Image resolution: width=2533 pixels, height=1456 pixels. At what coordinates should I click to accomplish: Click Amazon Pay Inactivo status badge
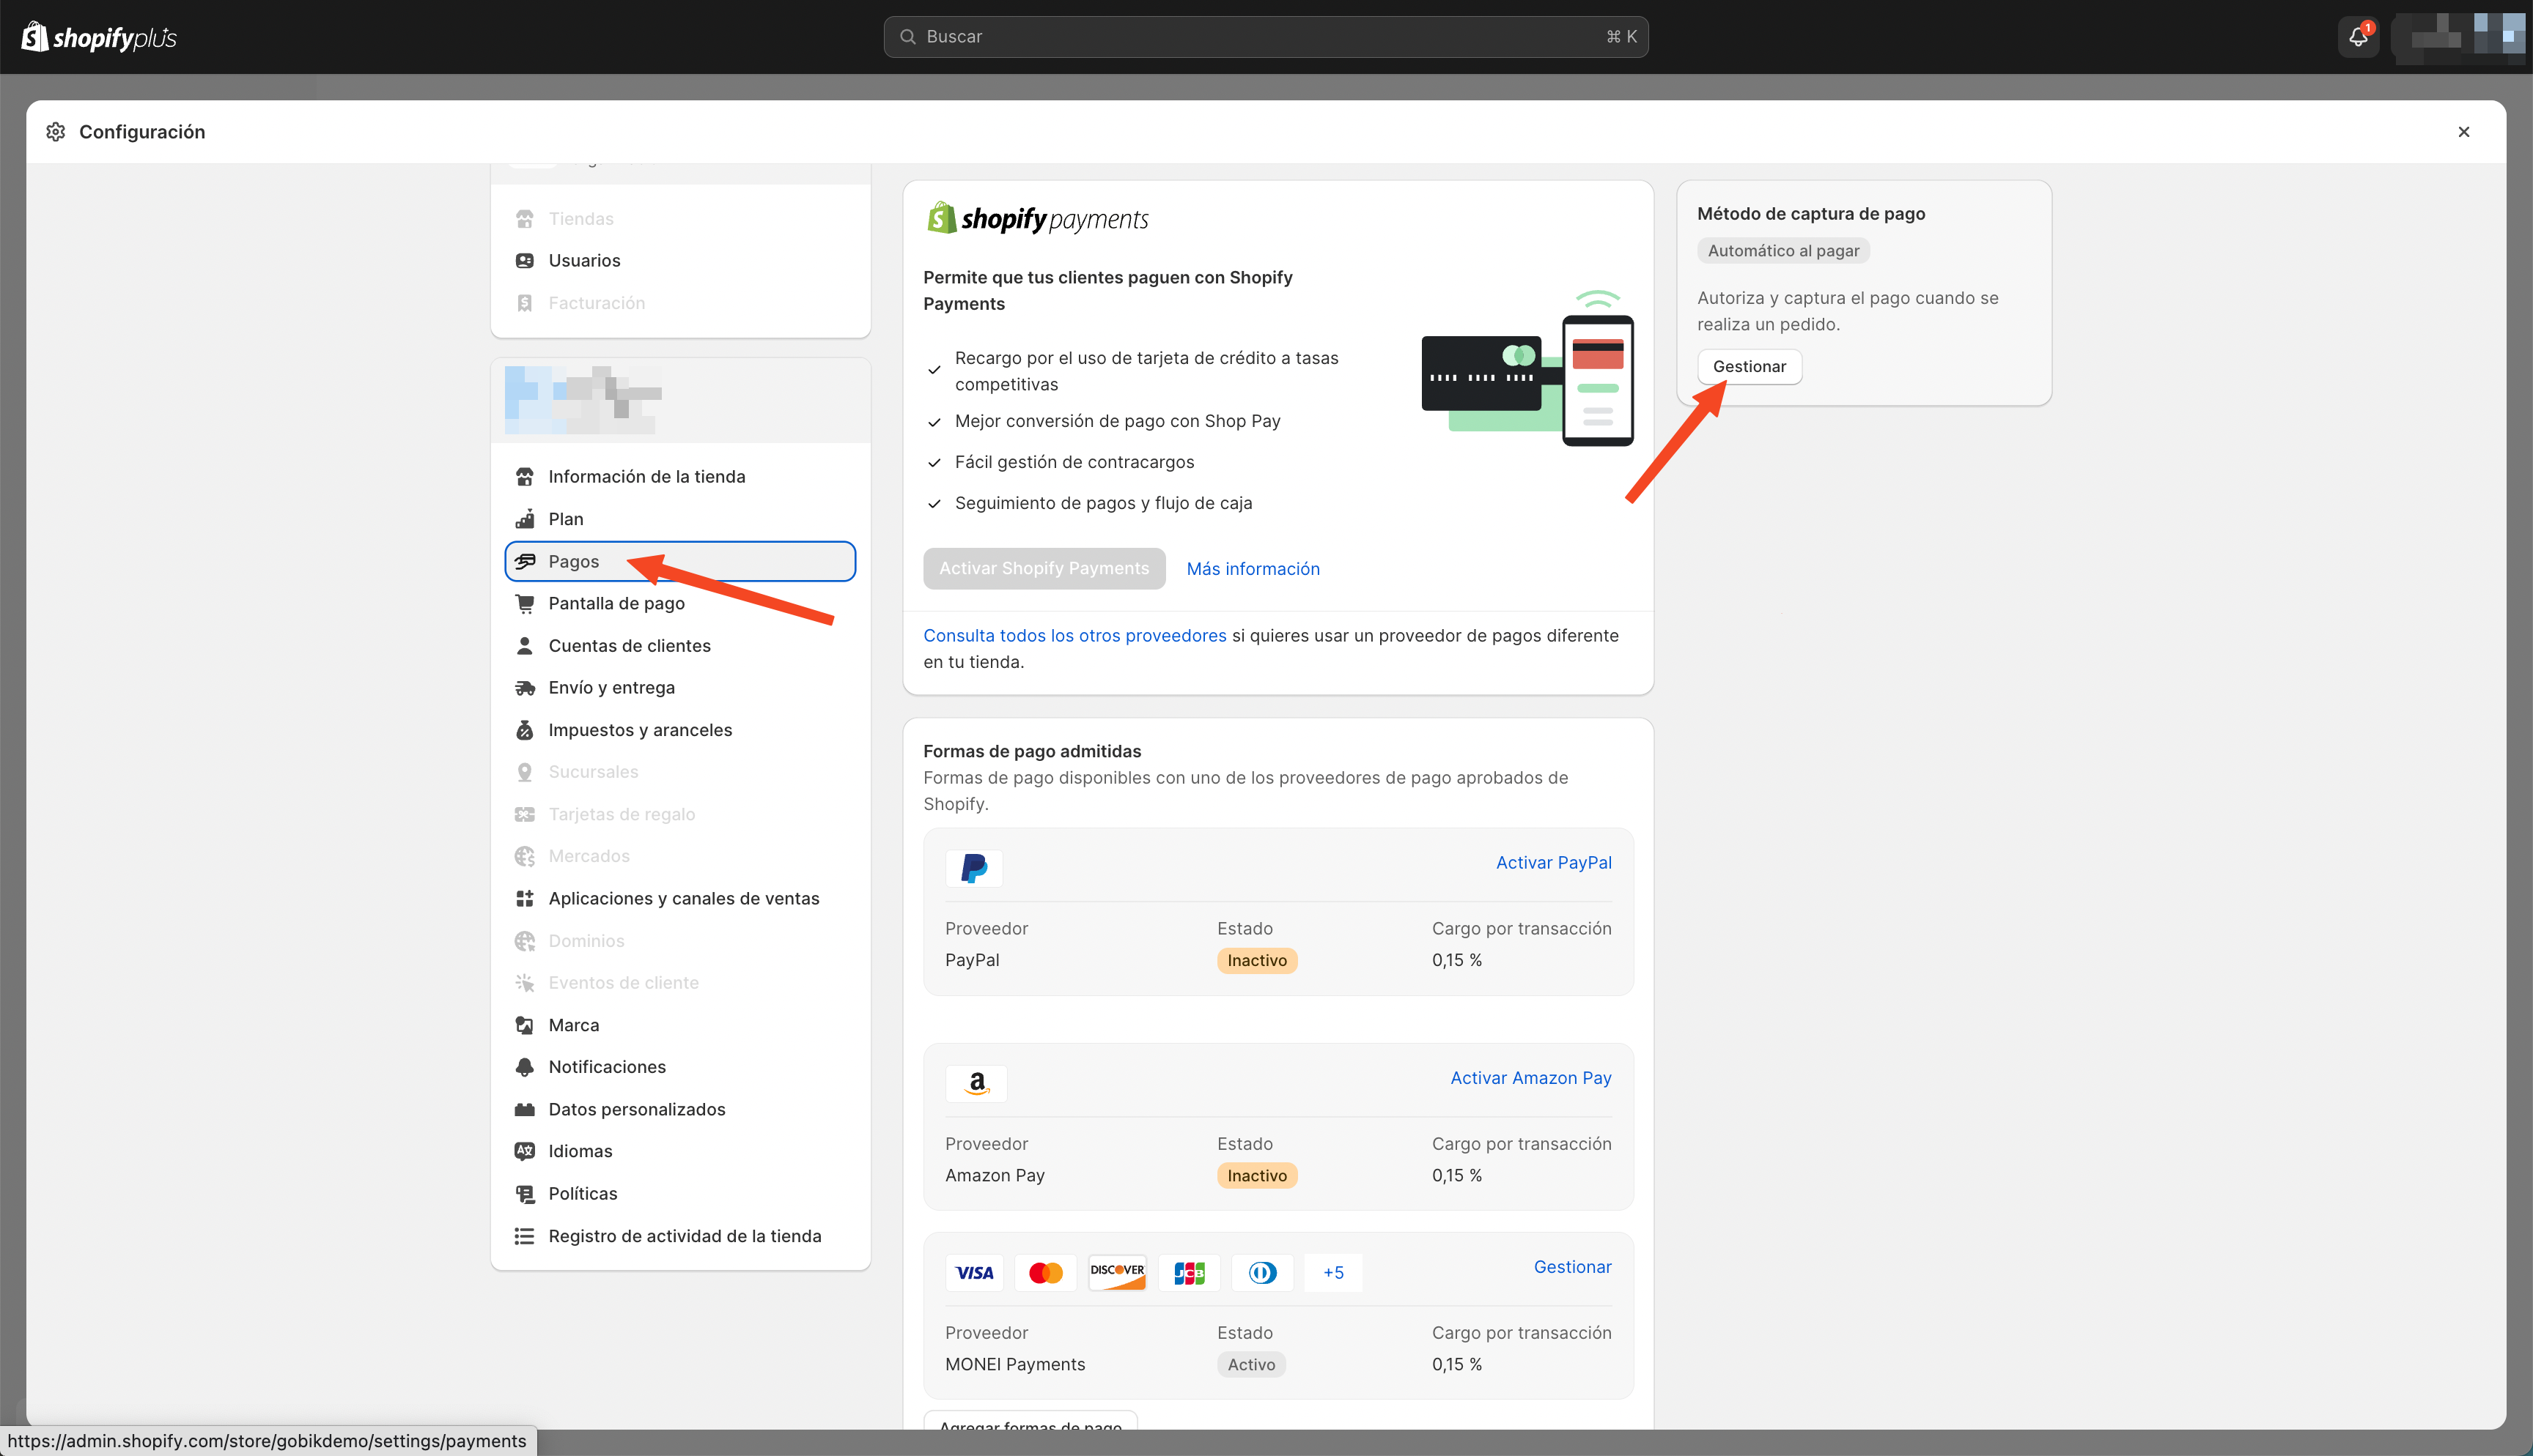[x=1256, y=1176]
